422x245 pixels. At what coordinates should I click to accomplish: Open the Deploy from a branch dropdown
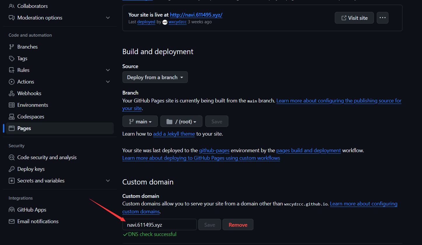155,77
